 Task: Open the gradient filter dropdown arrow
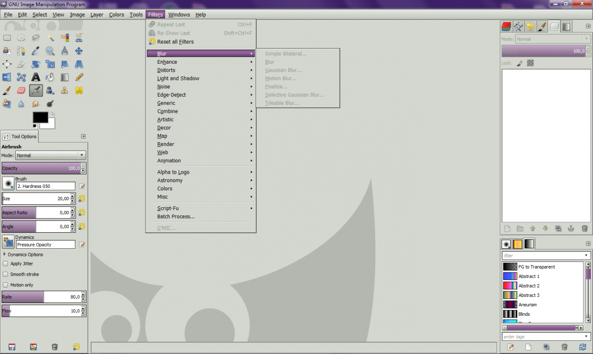pos(586,255)
